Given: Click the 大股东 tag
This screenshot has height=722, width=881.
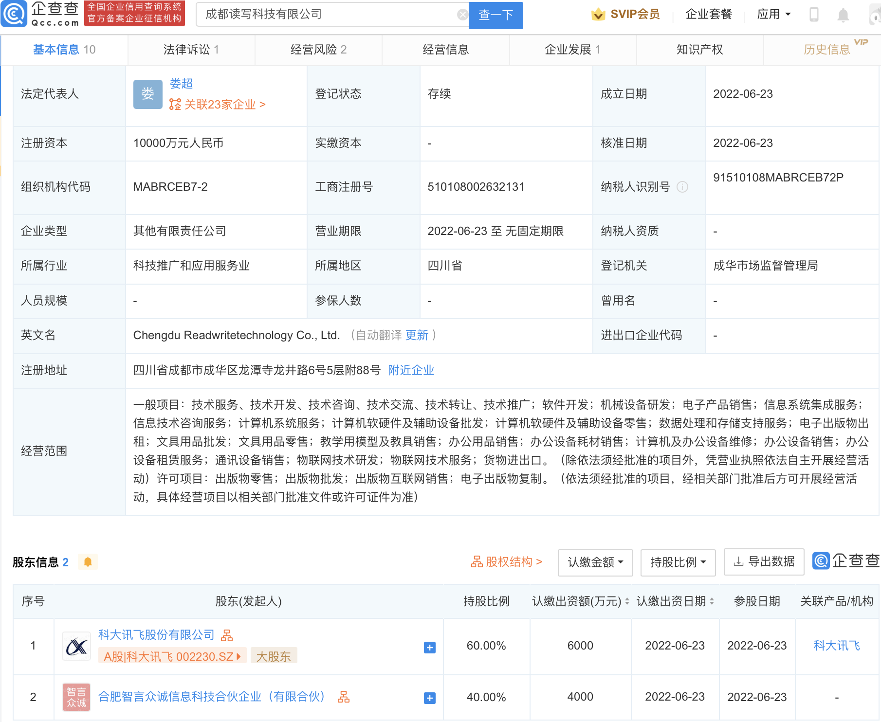Looking at the screenshot, I should click(274, 656).
